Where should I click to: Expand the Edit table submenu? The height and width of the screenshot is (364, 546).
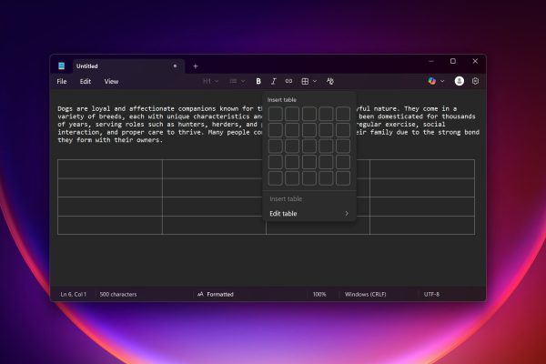[x=308, y=214]
